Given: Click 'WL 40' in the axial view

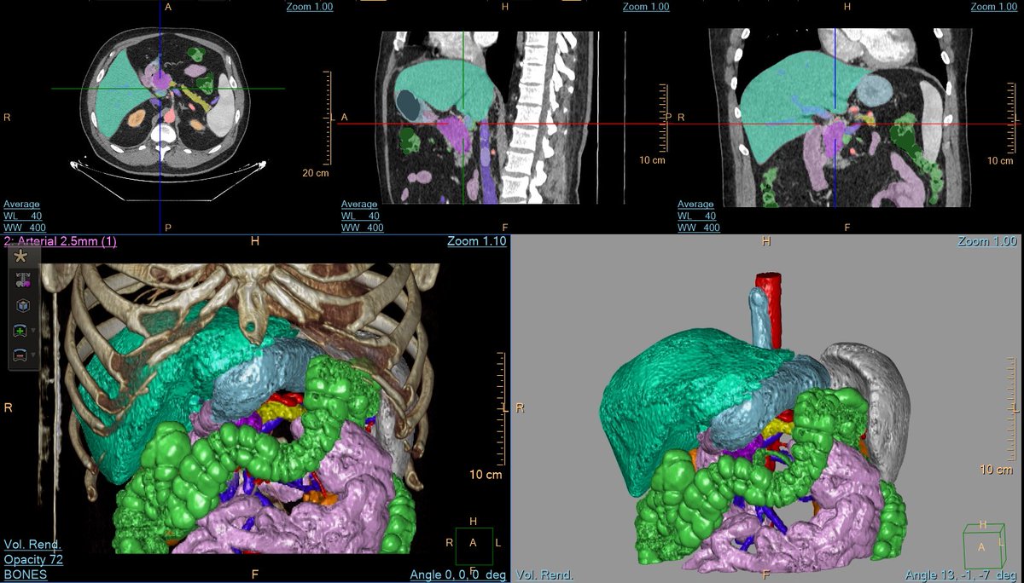Looking at the screenshot, I should (x=25, y=216).
